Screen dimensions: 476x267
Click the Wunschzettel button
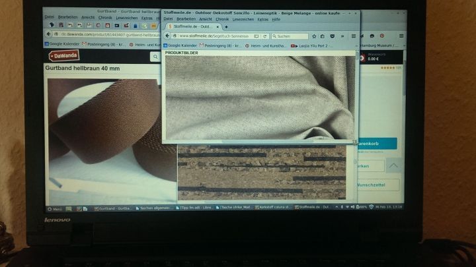[x=378, y=185]
